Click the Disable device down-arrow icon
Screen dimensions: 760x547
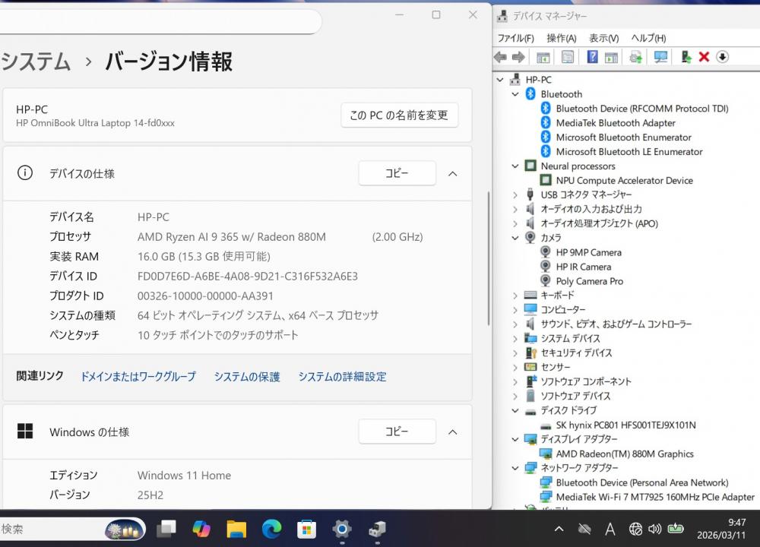[x=722, y=57]
